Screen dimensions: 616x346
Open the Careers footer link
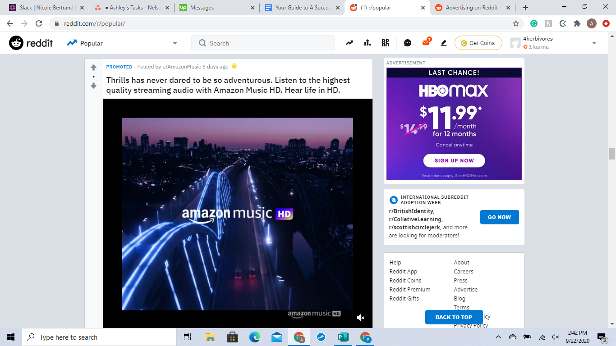[464, 272]
